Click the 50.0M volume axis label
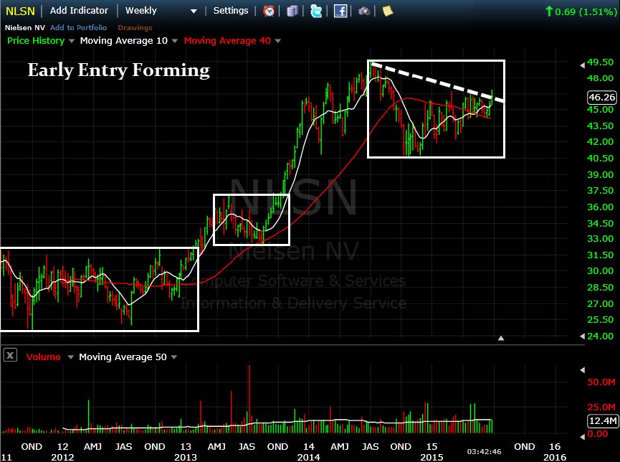 coord(601,382)
